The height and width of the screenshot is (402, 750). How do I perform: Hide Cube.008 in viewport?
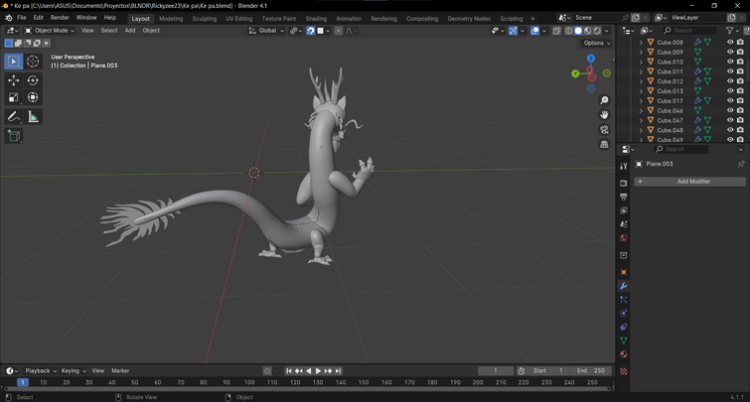point(730,42)
